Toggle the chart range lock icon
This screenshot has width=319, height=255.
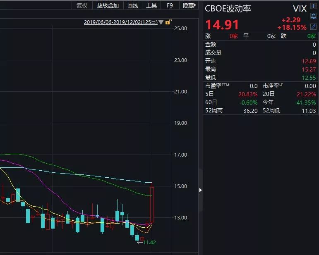point(168,22)
